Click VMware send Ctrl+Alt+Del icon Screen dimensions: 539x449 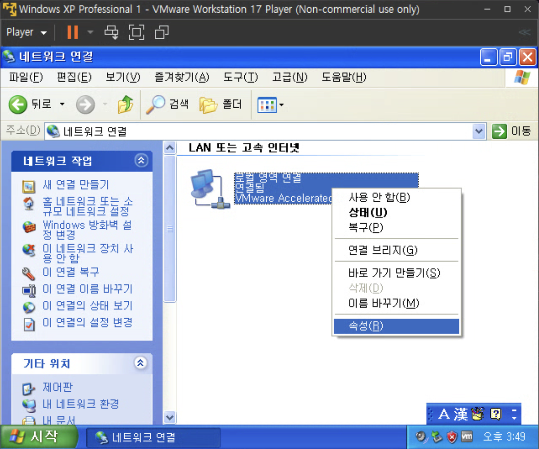click(111, 32)
